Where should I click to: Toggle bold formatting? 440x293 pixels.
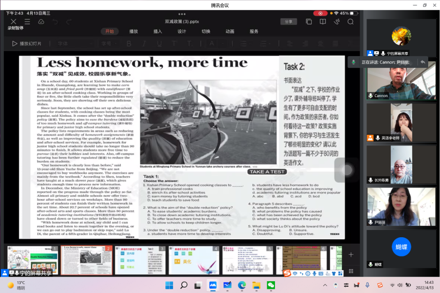coord(129,44)
